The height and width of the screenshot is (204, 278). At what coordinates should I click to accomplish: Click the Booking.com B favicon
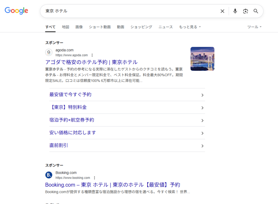coord(49,175)
